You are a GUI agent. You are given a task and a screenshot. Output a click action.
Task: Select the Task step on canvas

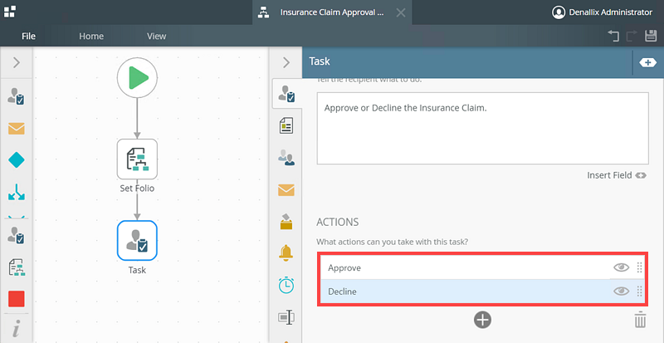137,240
